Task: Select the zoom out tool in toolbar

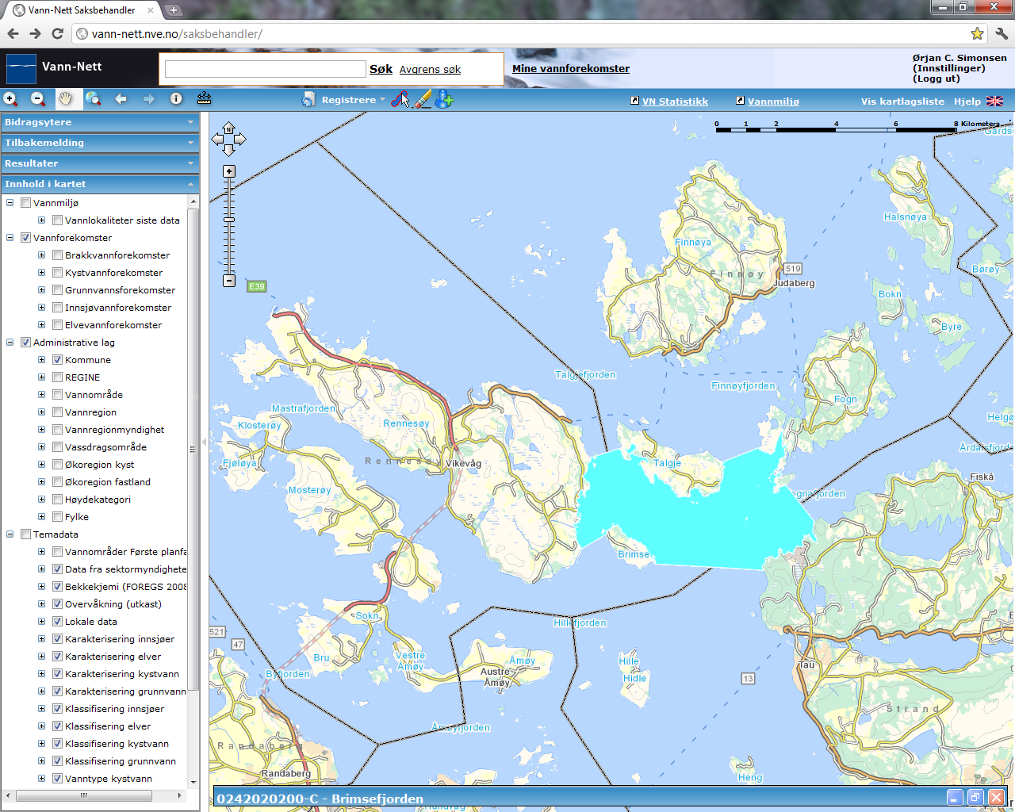Action: click(x=38, y=99)
